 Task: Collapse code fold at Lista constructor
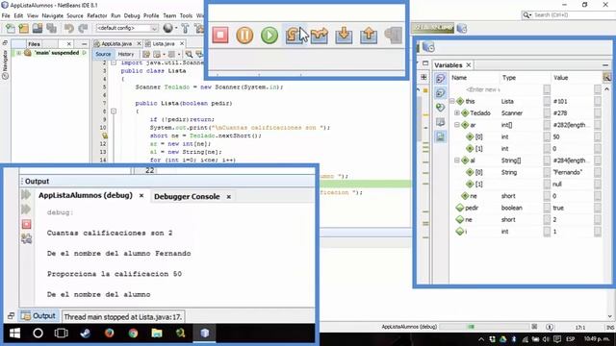pyautogui.click(x=114, y=111)
